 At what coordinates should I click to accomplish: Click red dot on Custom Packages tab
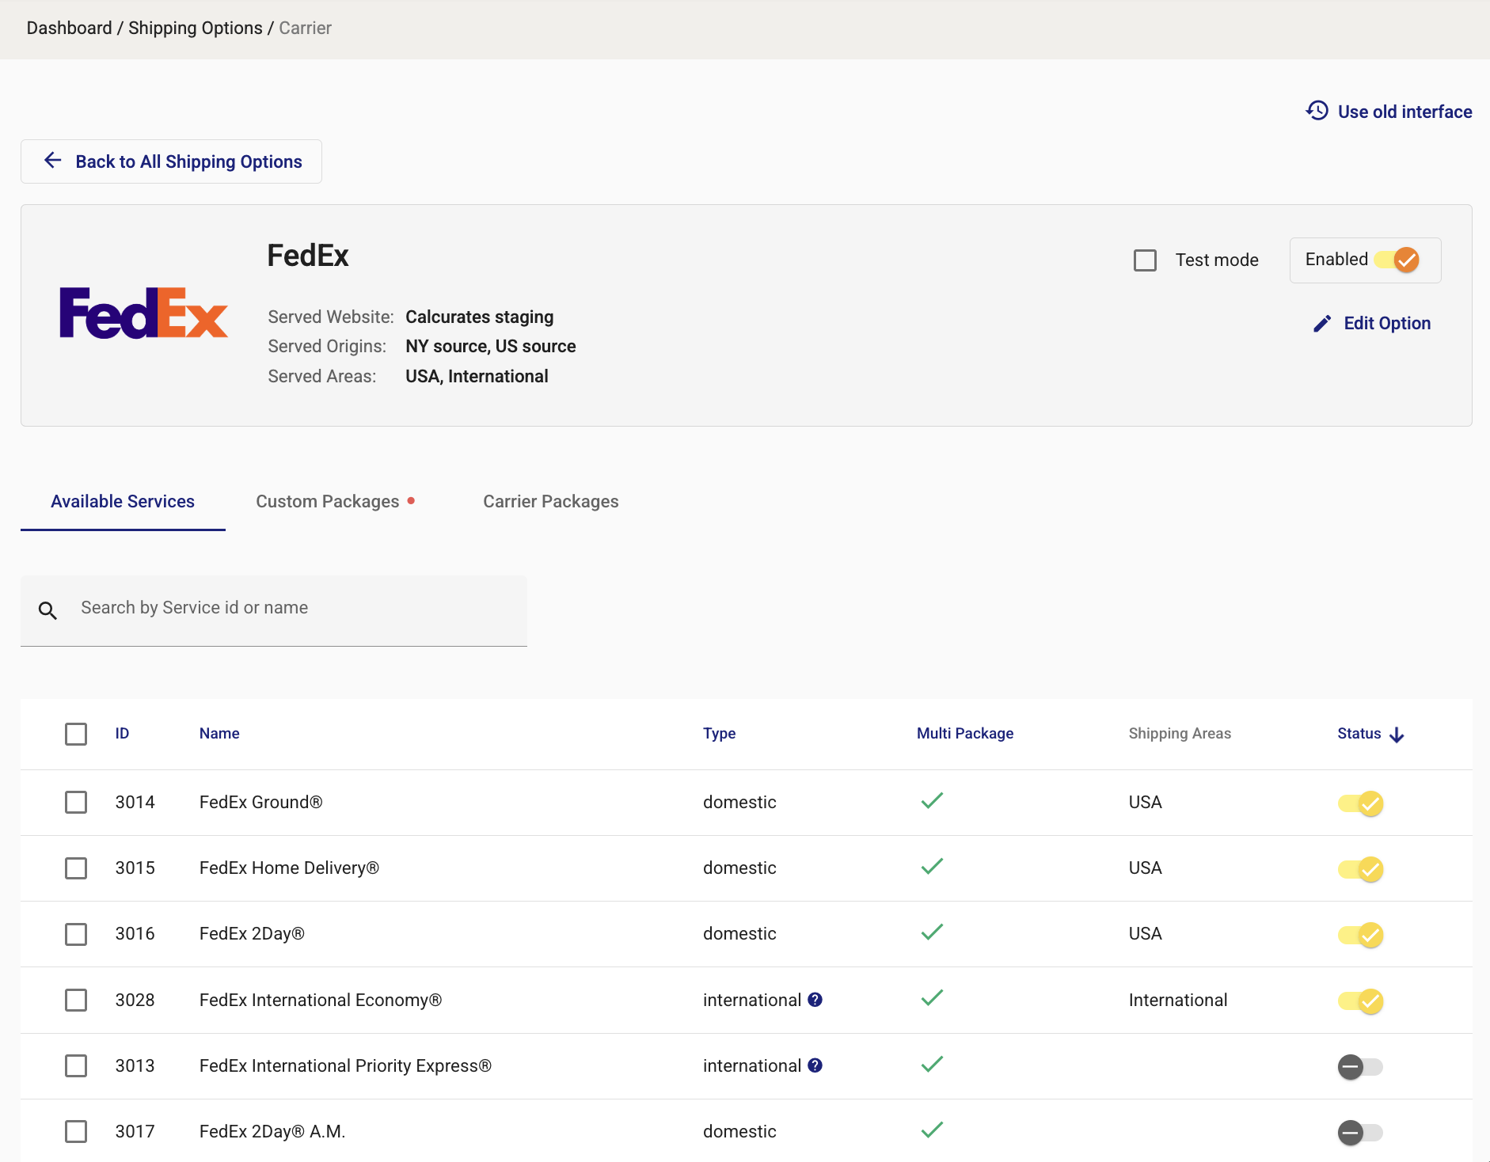411,500
